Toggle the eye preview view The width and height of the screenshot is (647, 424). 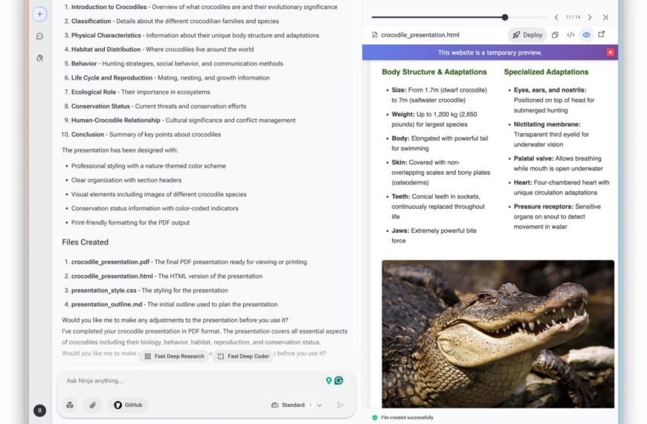tap(586, 35)
